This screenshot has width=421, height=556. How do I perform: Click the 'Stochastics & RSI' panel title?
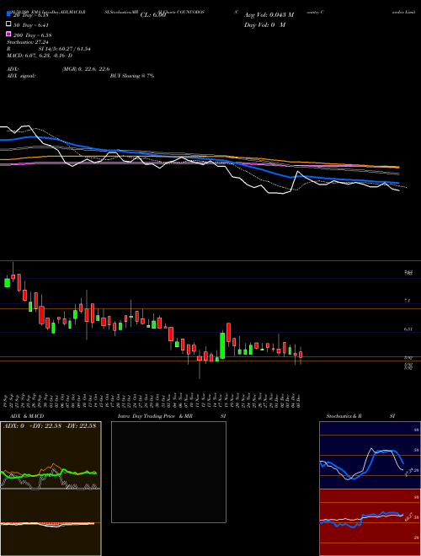pyautogui.click(x=360, y=416)
